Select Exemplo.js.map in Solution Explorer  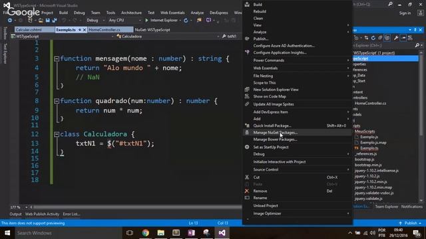click(373, 143)
